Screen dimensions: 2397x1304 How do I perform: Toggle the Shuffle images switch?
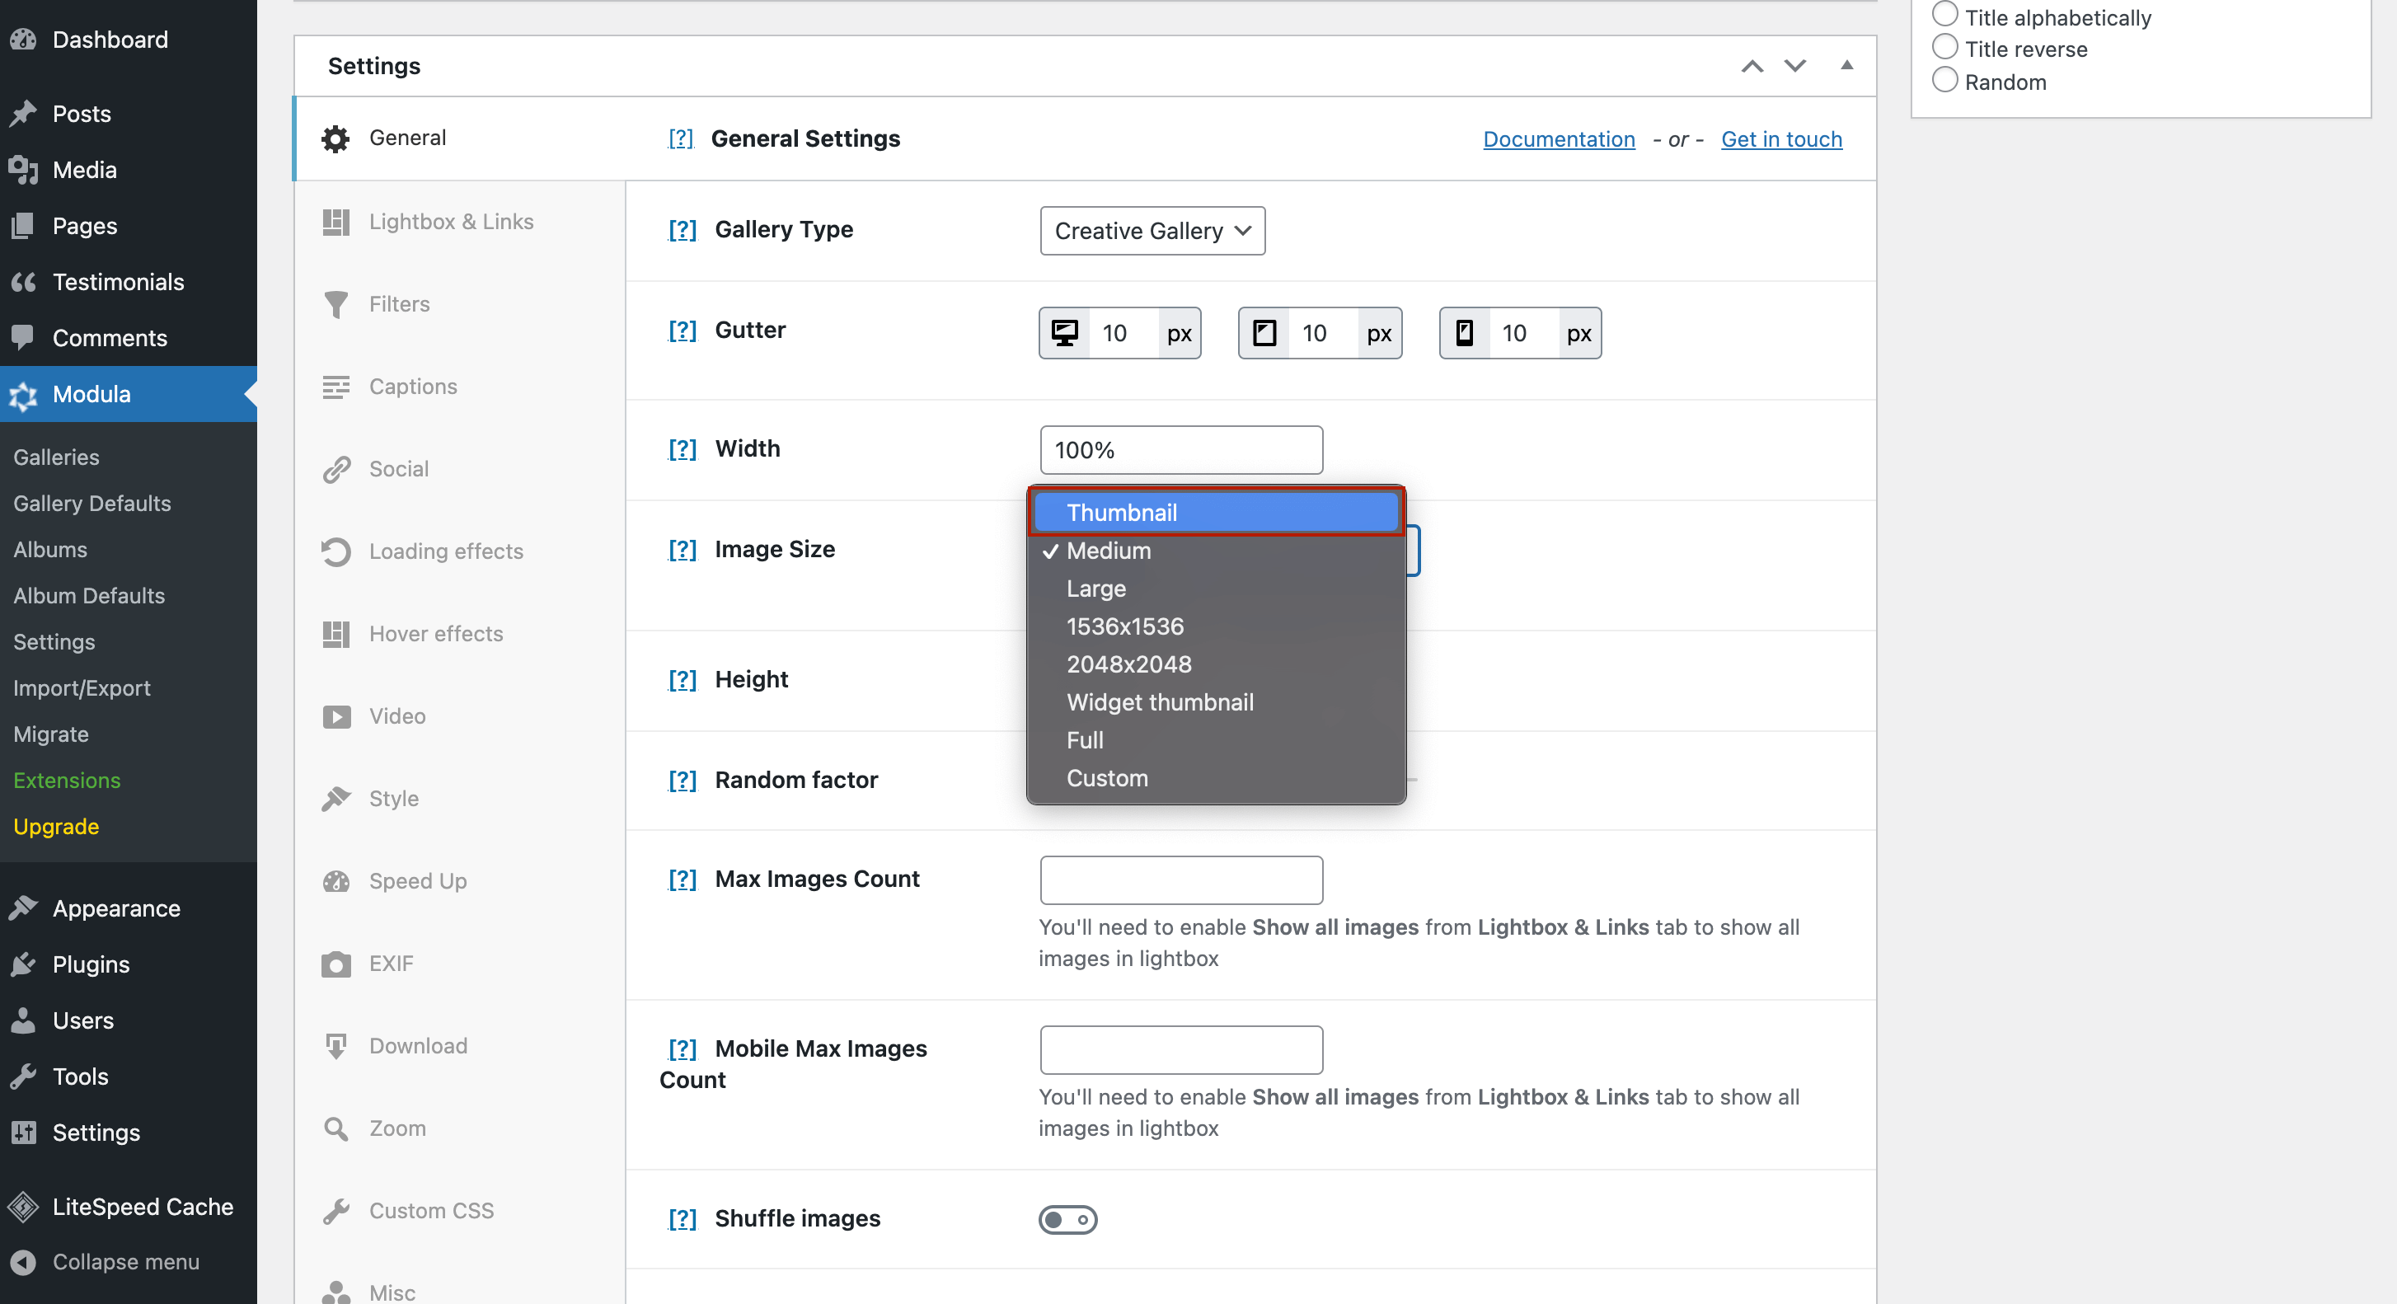coord(1067,1217)
